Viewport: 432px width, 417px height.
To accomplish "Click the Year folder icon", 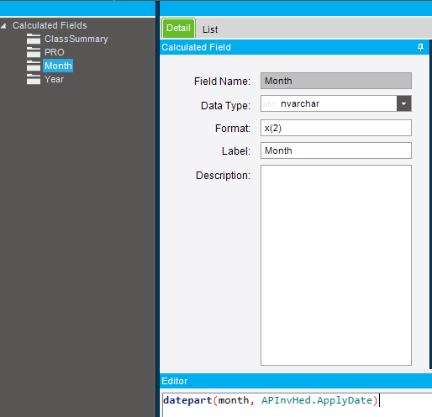I will click(34, 79).
